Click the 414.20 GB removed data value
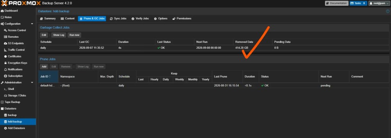391x138 pixels. 242,48
